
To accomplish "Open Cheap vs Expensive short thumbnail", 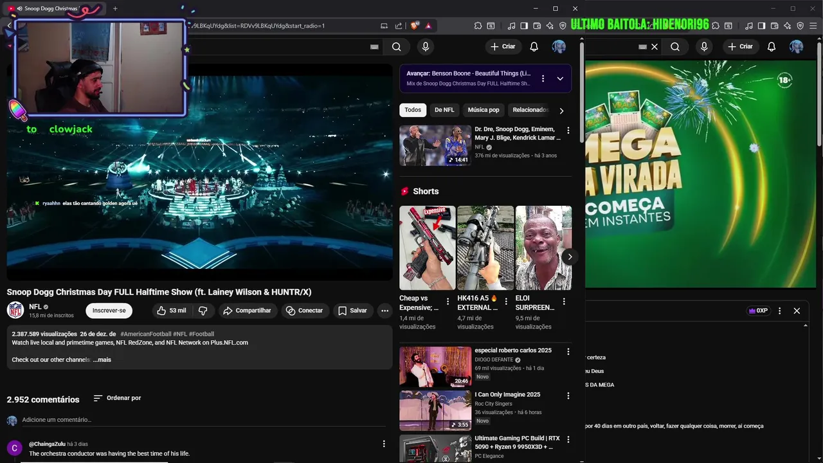I will 428,248.
